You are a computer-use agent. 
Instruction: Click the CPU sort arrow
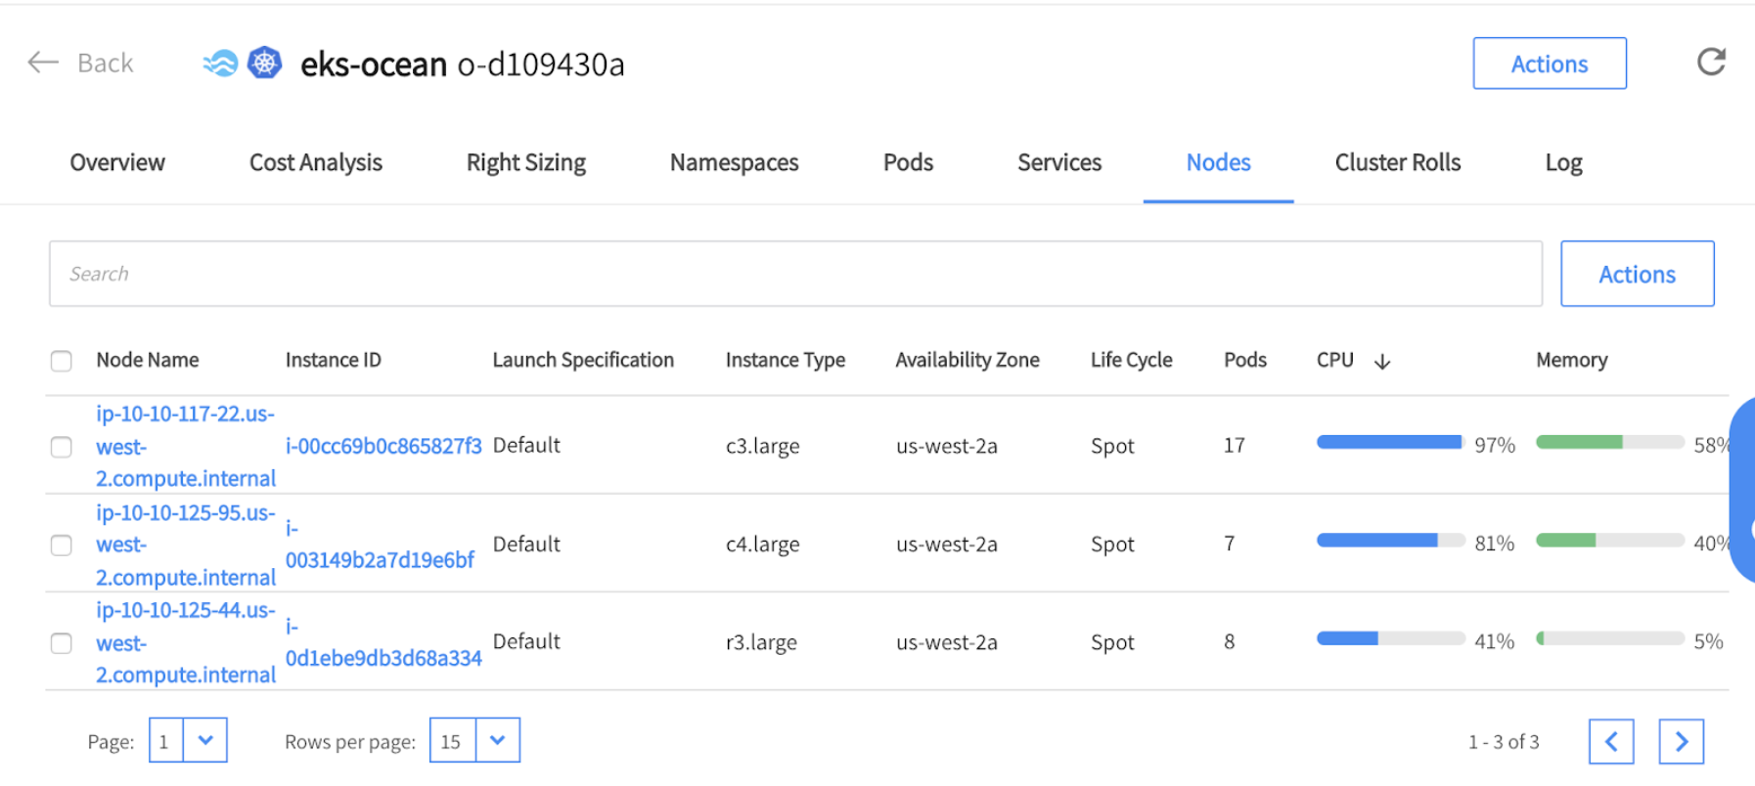coord(1382,362)
